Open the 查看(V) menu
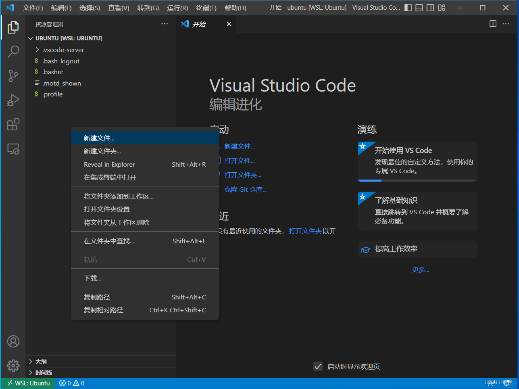Viewport: 519px width, 389px height. pos(119,8)
